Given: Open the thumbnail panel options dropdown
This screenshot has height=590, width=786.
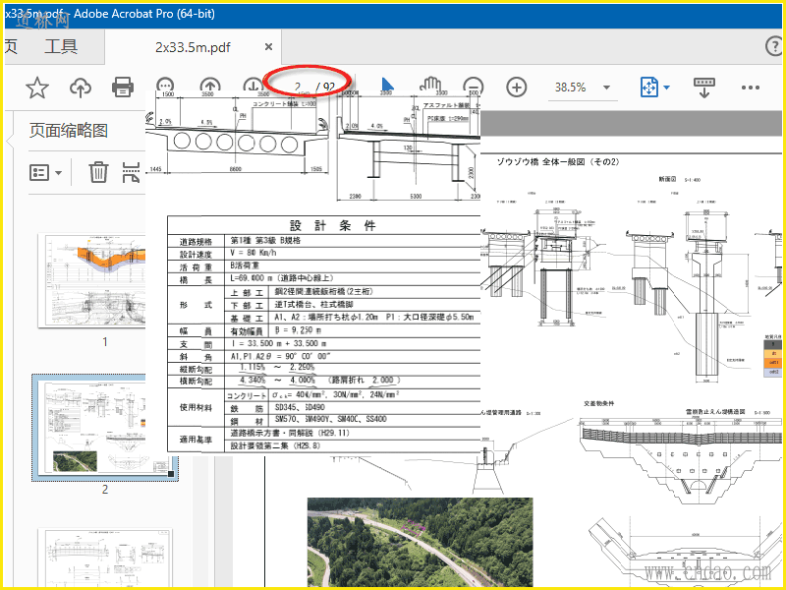Looking at the screenshot, I should (x=46, y=173).
